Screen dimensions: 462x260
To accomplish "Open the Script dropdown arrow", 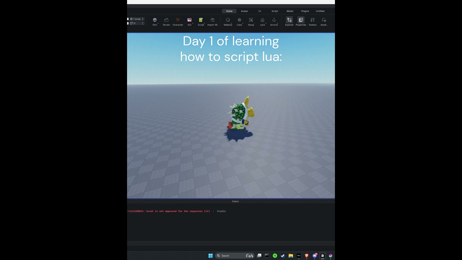I will click(204, 23).
